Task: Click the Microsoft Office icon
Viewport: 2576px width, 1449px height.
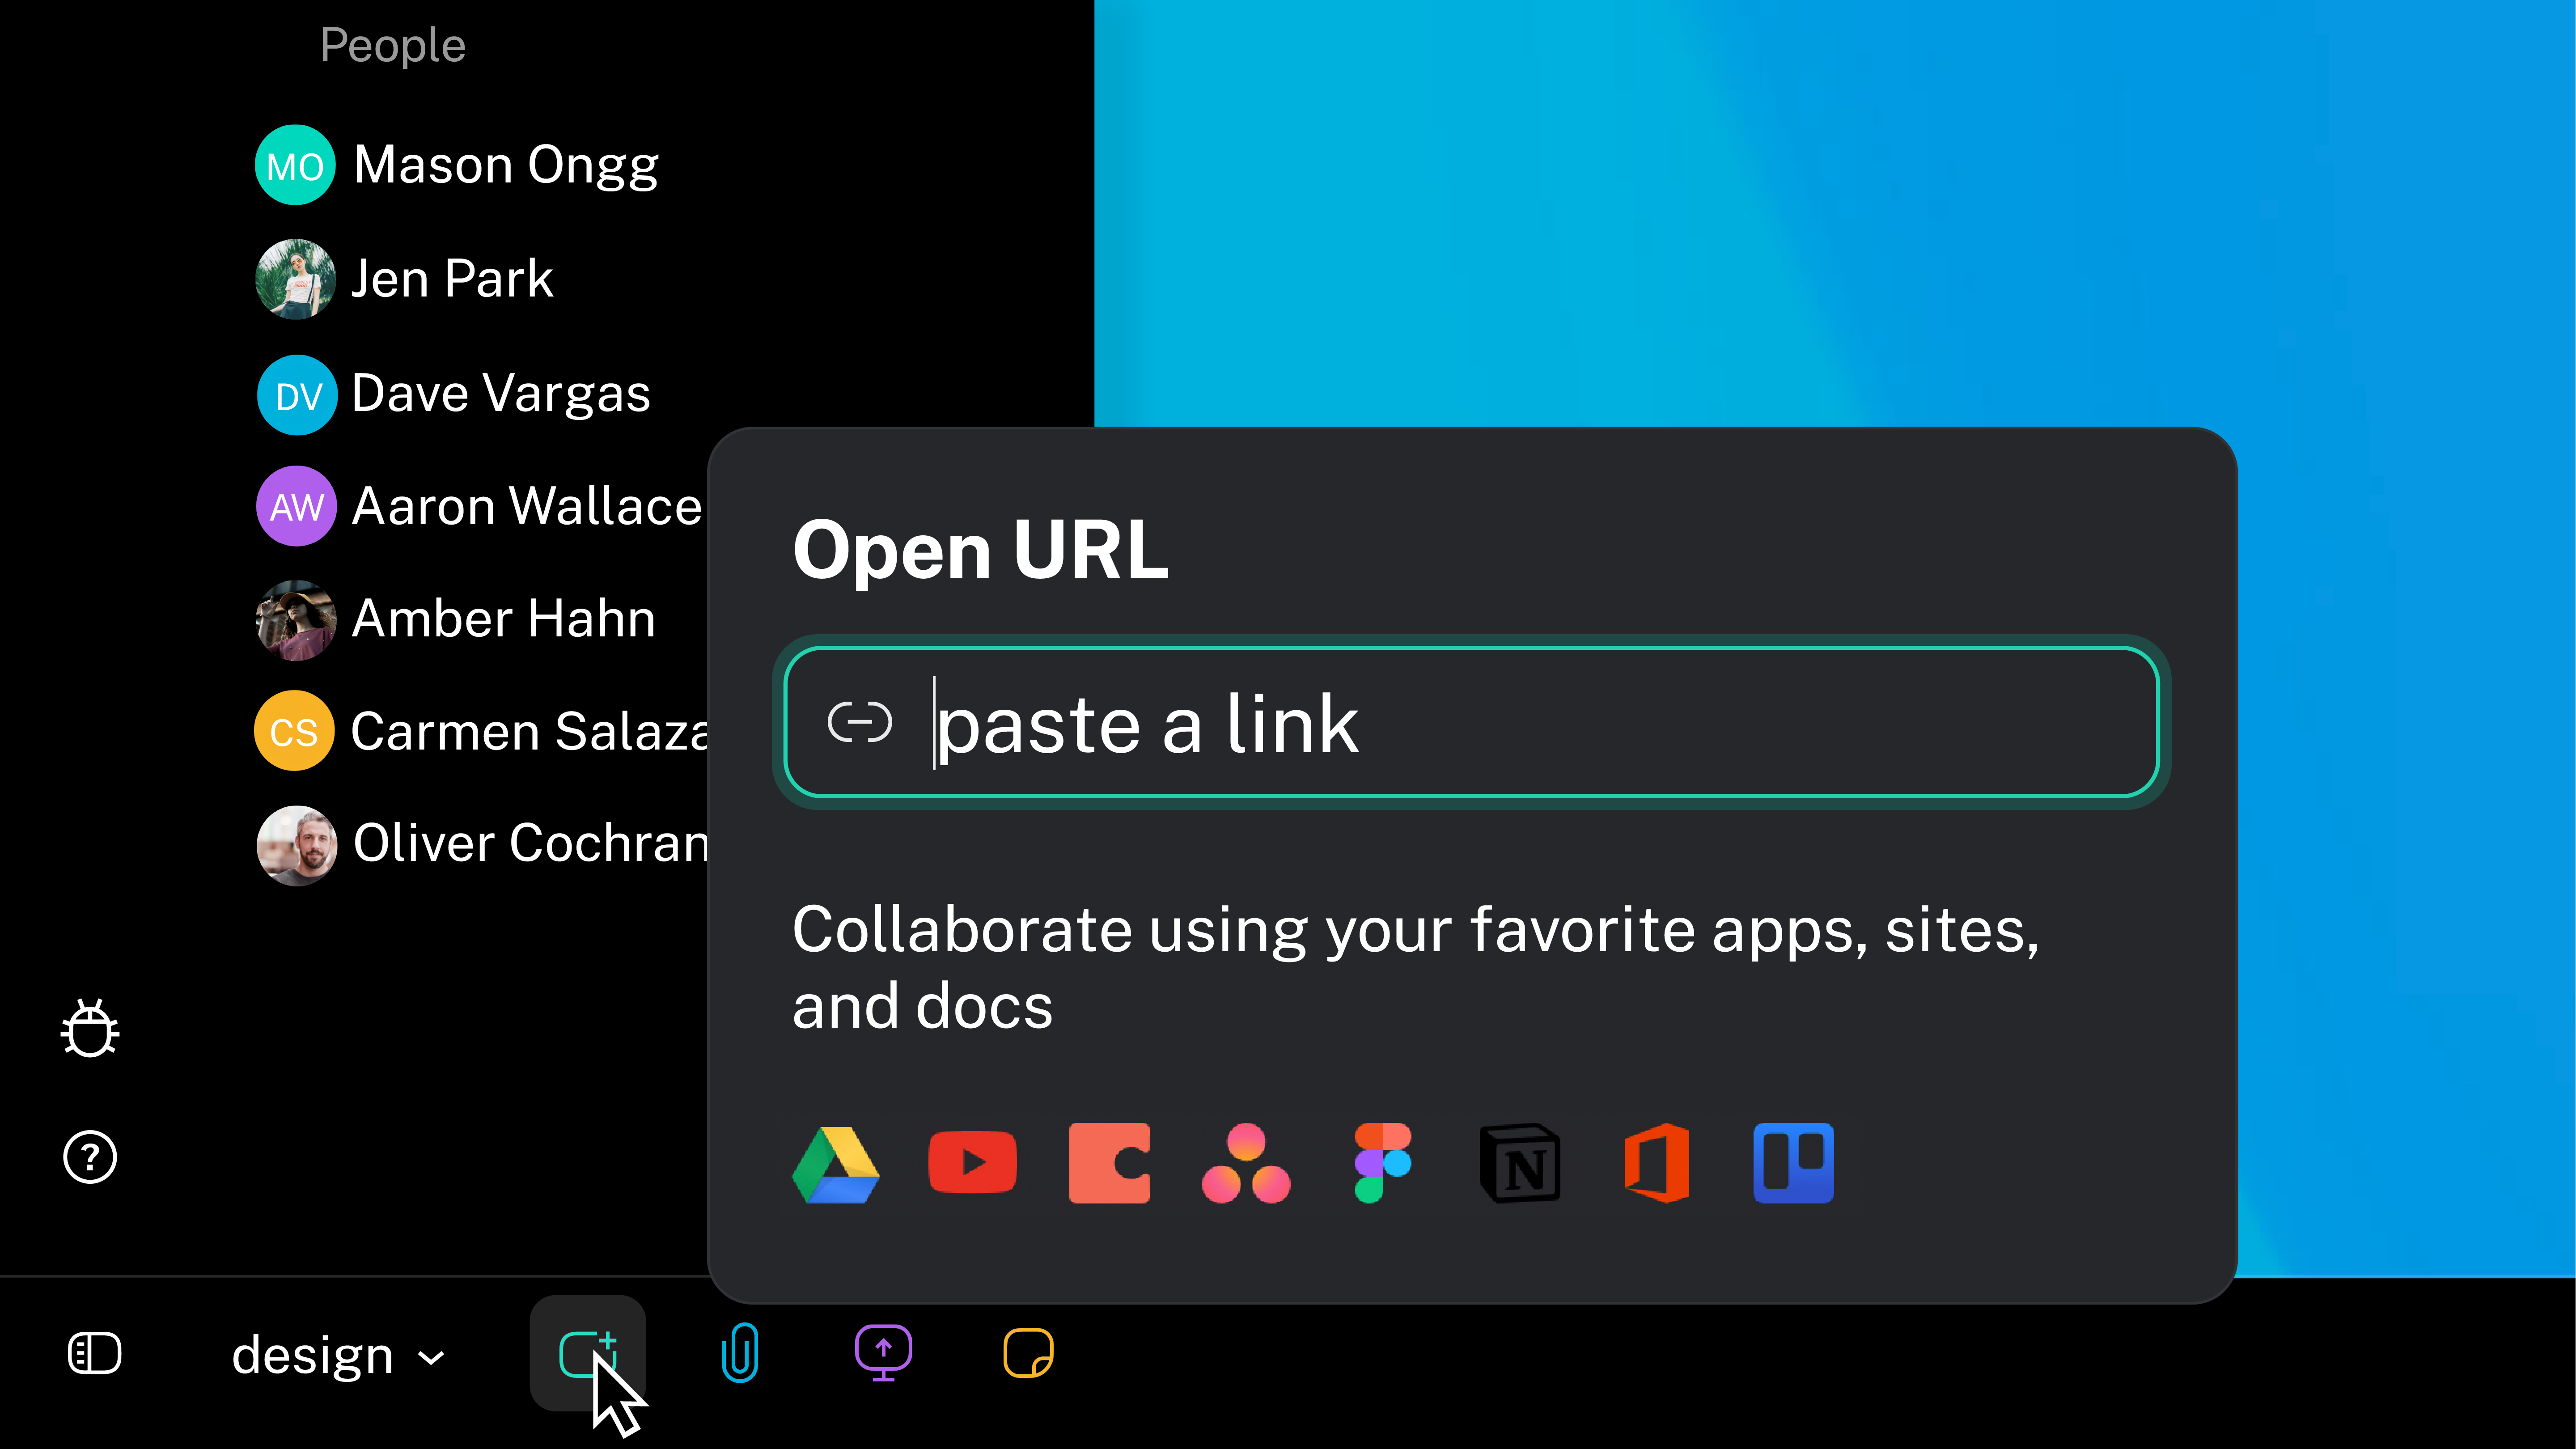Action: 1657,1163
